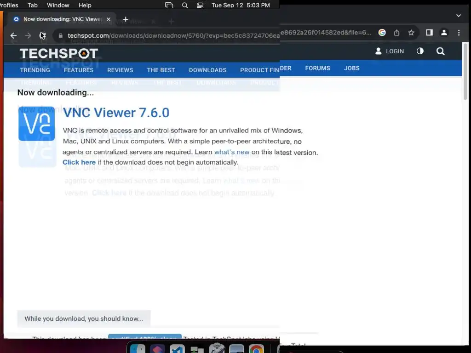Click the page vertical scrollbar

click(465, 71)
